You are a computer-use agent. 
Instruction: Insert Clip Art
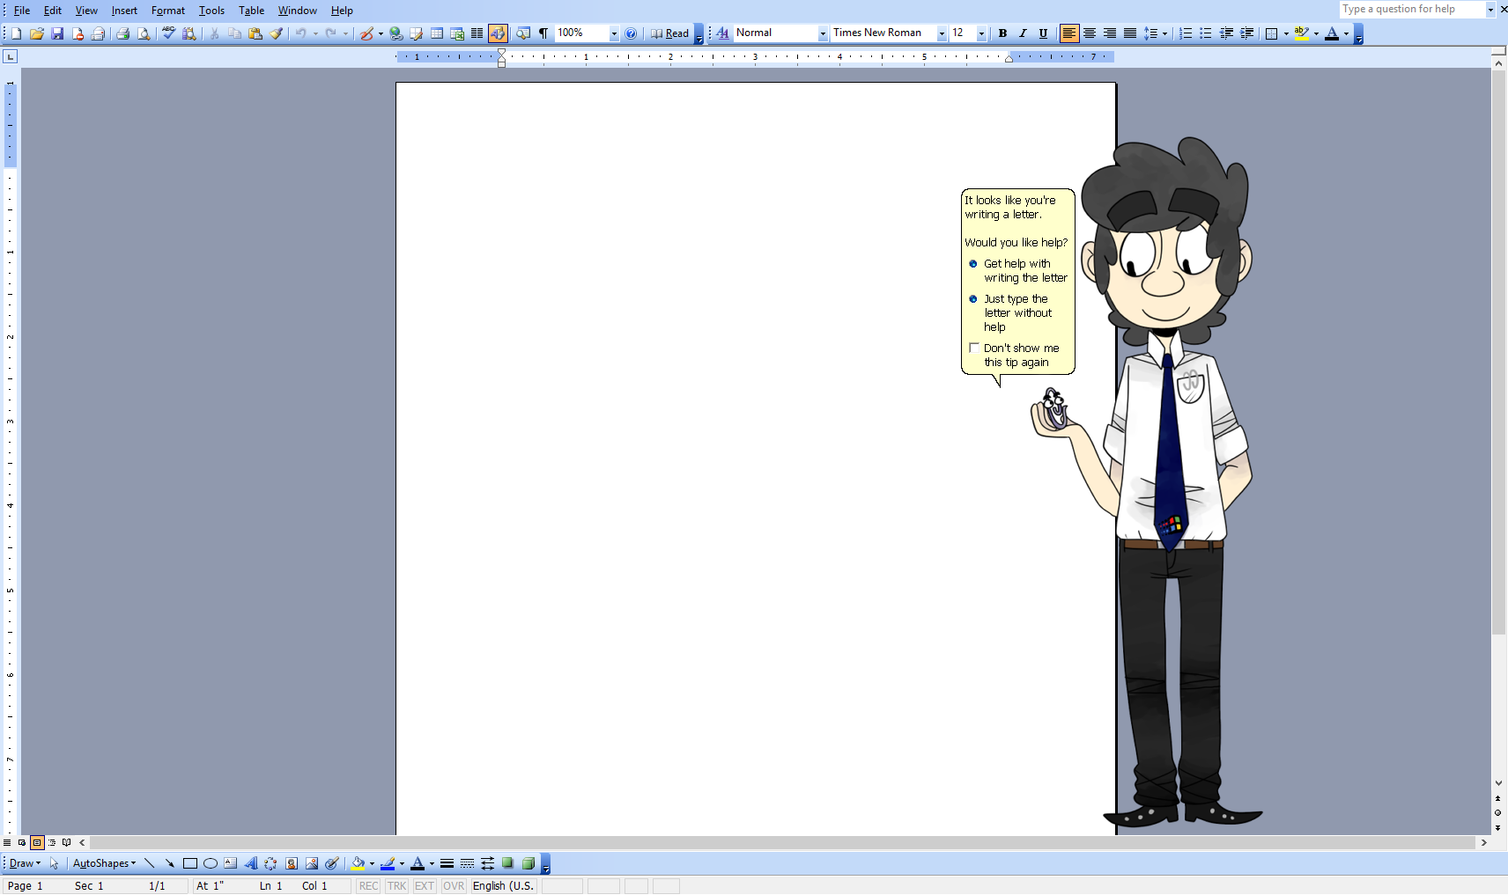[x=291, y=863]
